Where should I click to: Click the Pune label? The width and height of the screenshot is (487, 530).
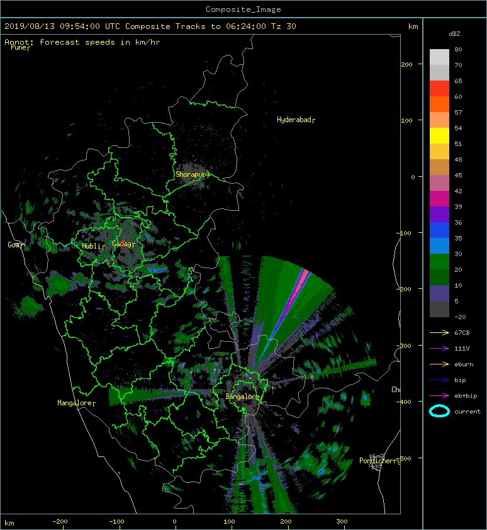[20, 48]
